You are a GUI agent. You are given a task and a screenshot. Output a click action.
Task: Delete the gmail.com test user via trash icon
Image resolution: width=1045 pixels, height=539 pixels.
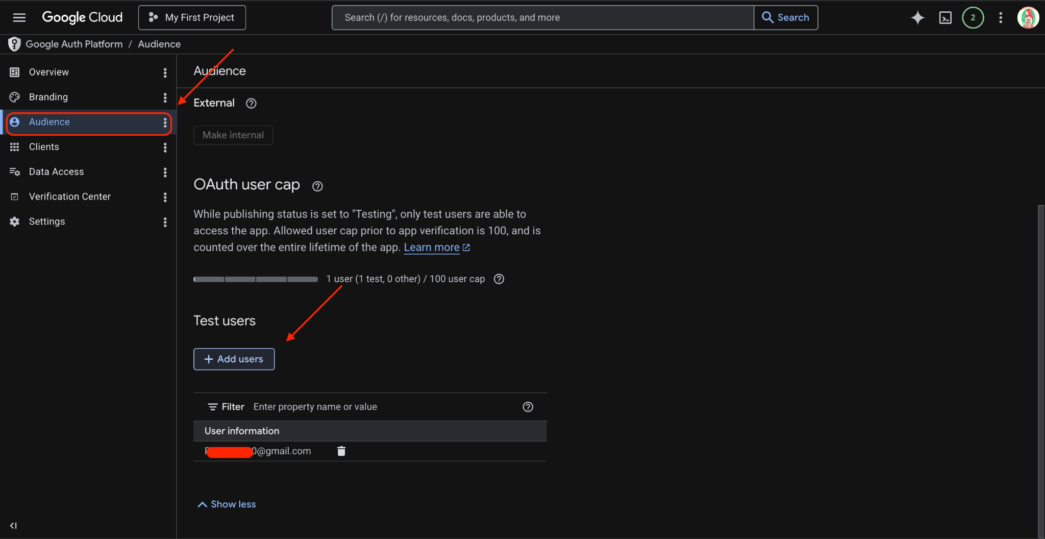coord(341,451)
